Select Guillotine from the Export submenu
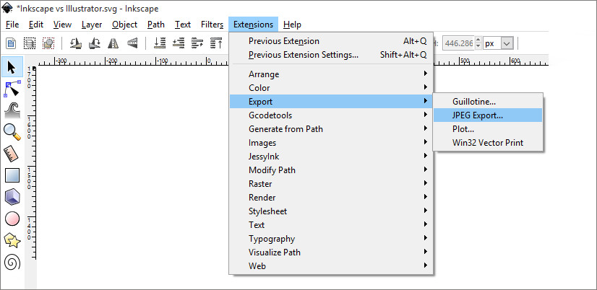The image size is (597, 290). tap(474, 102)
